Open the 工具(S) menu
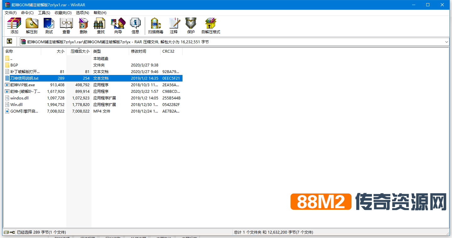The width and height of the screenshot is (452, 238). pos(44,13)
